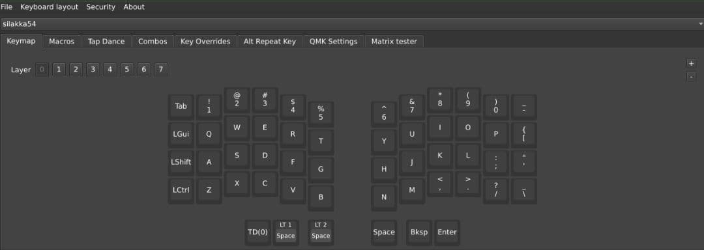Switch to the Macros tab
The image size is (704, 250).
[61, 41]
